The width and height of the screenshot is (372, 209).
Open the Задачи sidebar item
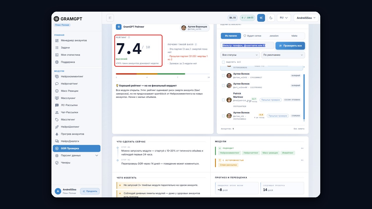point(76,48)
